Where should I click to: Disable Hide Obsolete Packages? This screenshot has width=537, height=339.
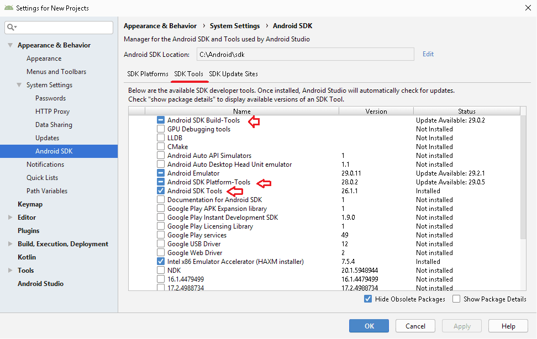tap(367, 299)
